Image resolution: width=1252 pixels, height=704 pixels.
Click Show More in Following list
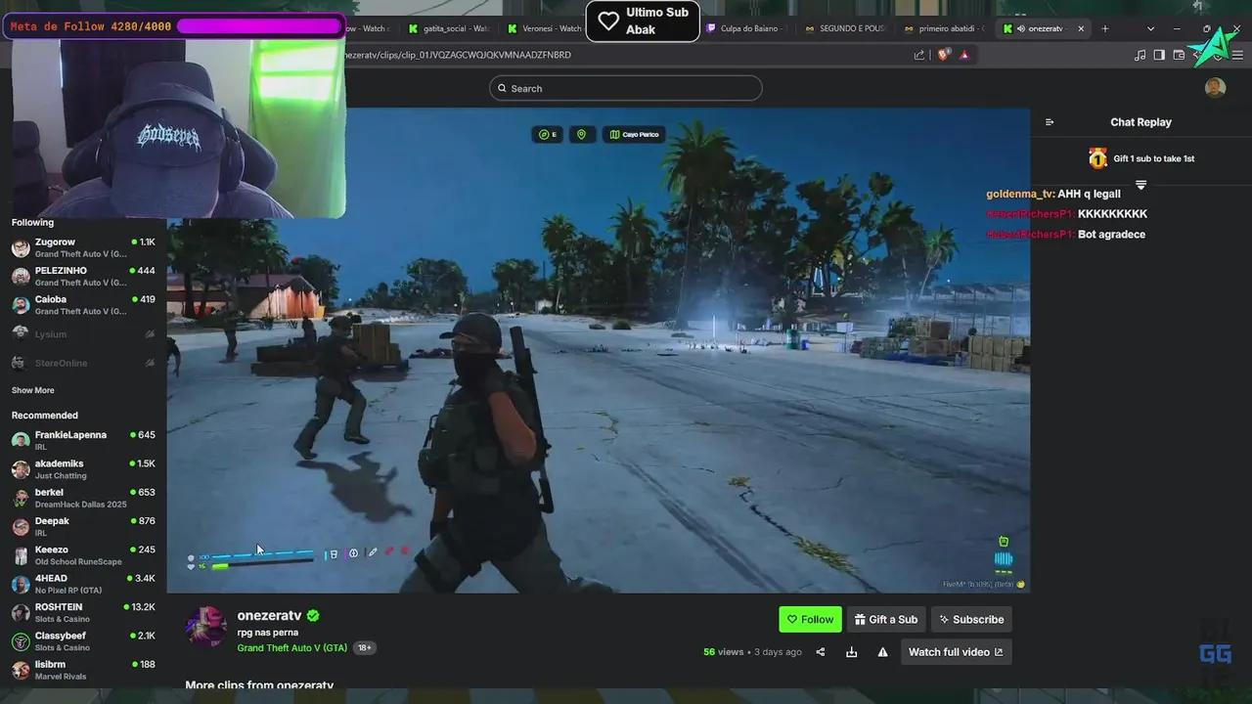tap(33, 390)
